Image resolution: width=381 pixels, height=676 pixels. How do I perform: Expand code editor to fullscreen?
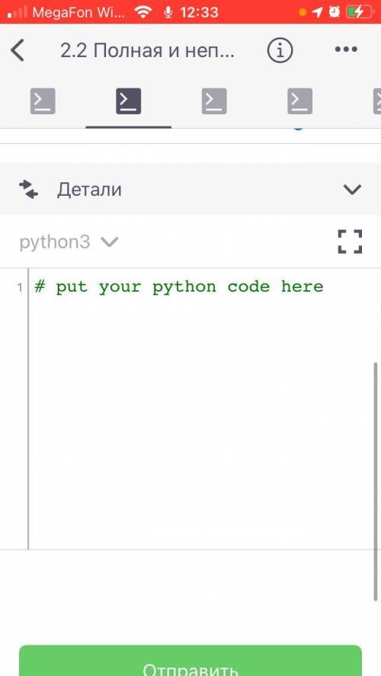coord(350,242)
